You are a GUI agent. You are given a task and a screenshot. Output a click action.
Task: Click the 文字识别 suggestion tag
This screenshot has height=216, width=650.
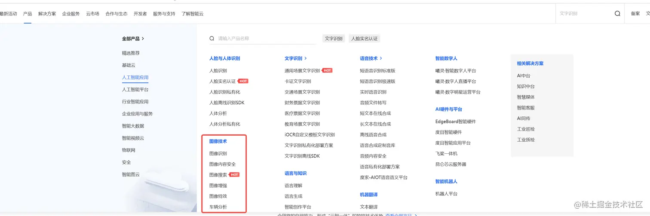334,39
